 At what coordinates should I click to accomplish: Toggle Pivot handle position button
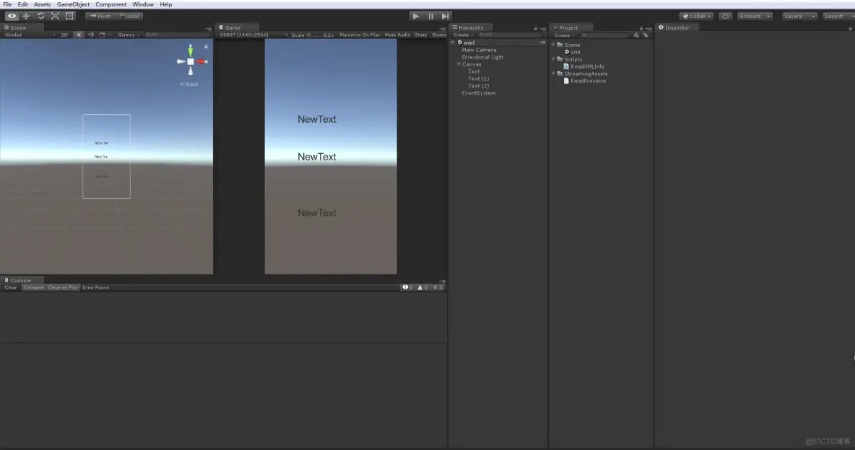coord(100,17)
